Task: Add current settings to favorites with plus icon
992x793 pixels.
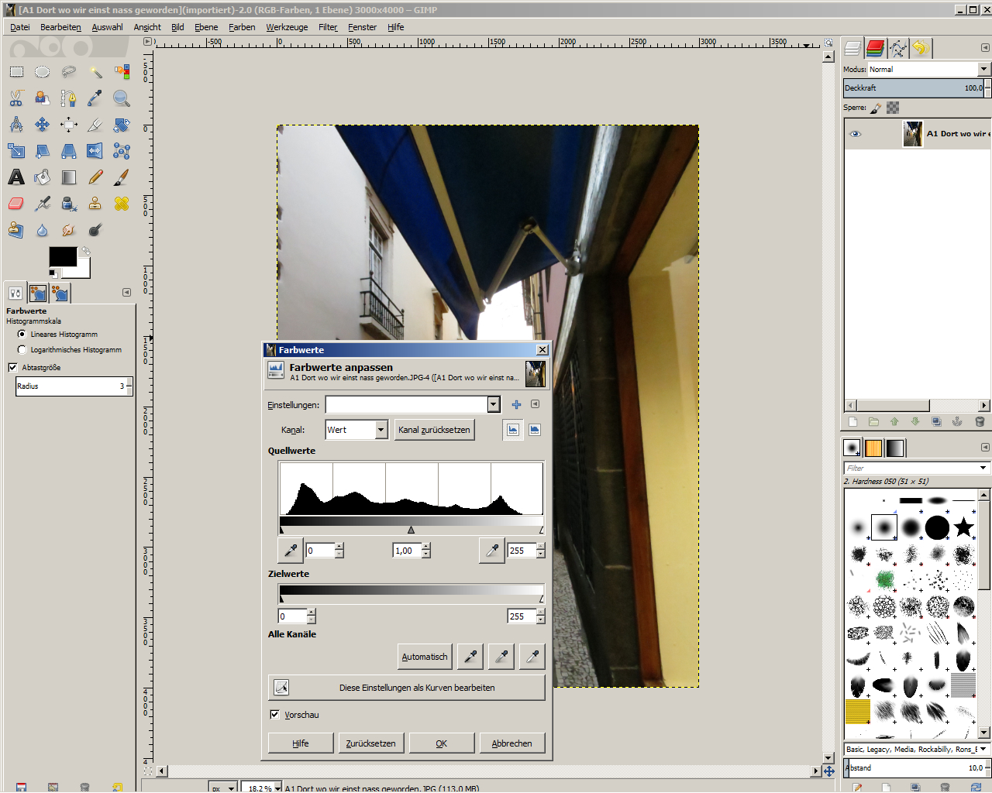Action: tap(516, 404)
